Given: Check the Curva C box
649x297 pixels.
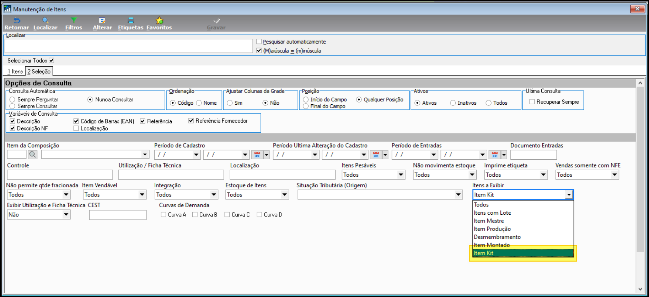Looking at the screenshot, I should (227, 215).
